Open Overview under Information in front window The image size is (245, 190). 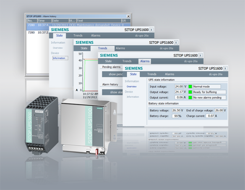pos(132,87)
